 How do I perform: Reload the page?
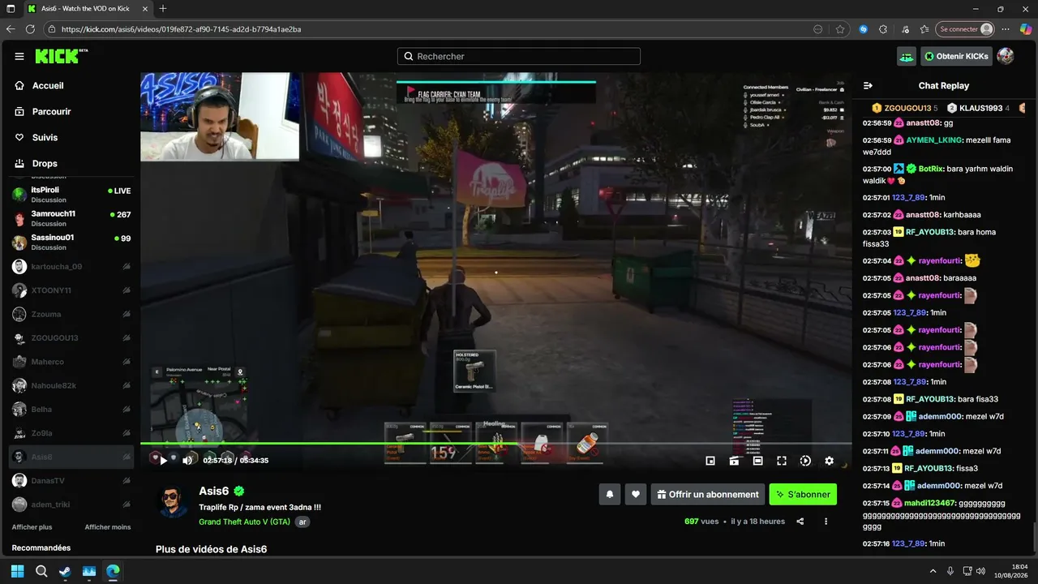[30, 29]
